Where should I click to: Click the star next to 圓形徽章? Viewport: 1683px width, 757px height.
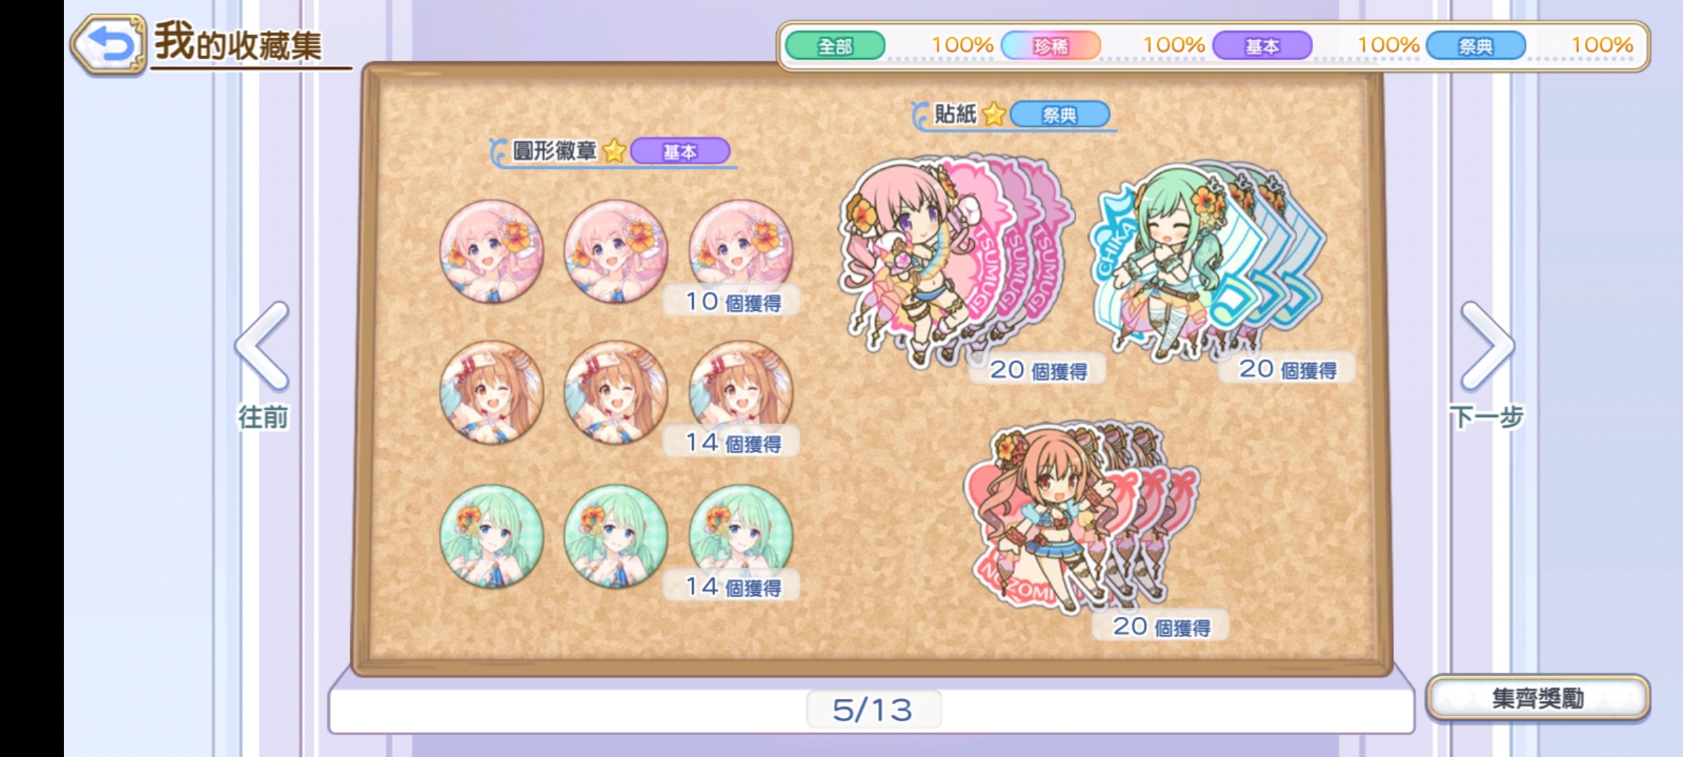click(x=614, y=151)
